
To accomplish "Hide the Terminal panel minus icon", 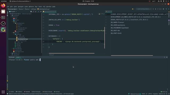I will click(x=167, y=57).
